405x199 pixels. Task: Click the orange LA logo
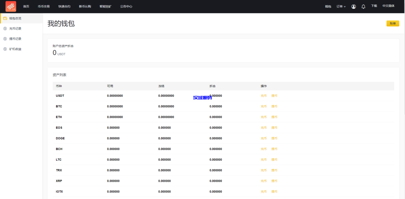(11, 6)
